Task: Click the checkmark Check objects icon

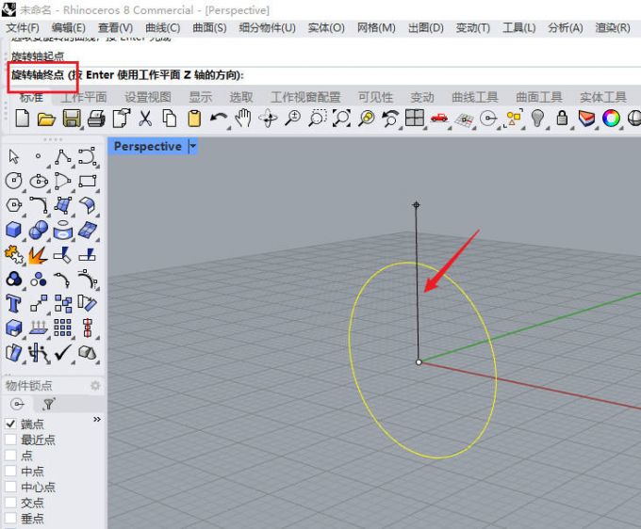Action: tap(63, 352)
